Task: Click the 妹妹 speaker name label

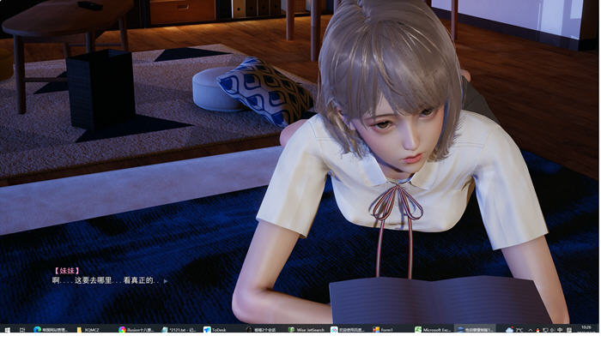Action: [x=67, y=271]
